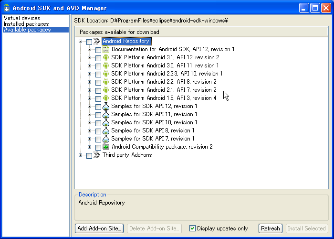
Task: Uncheck Display updates only
Action: point(192,228)
